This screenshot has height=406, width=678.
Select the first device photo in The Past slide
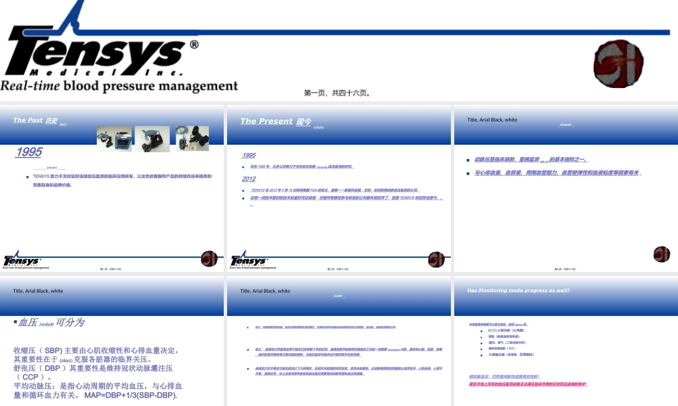pos(113,138)
